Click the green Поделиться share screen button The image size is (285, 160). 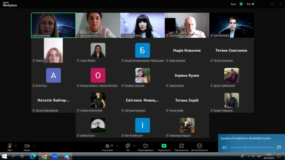click(x=164, y=147)
